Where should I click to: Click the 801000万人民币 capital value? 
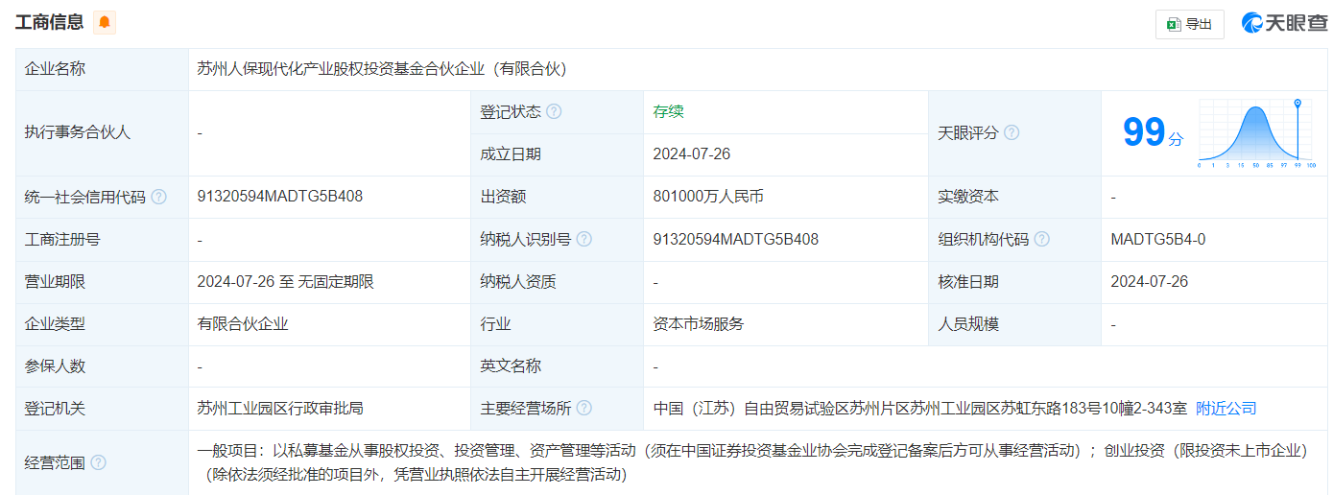[x=708, y=197]
